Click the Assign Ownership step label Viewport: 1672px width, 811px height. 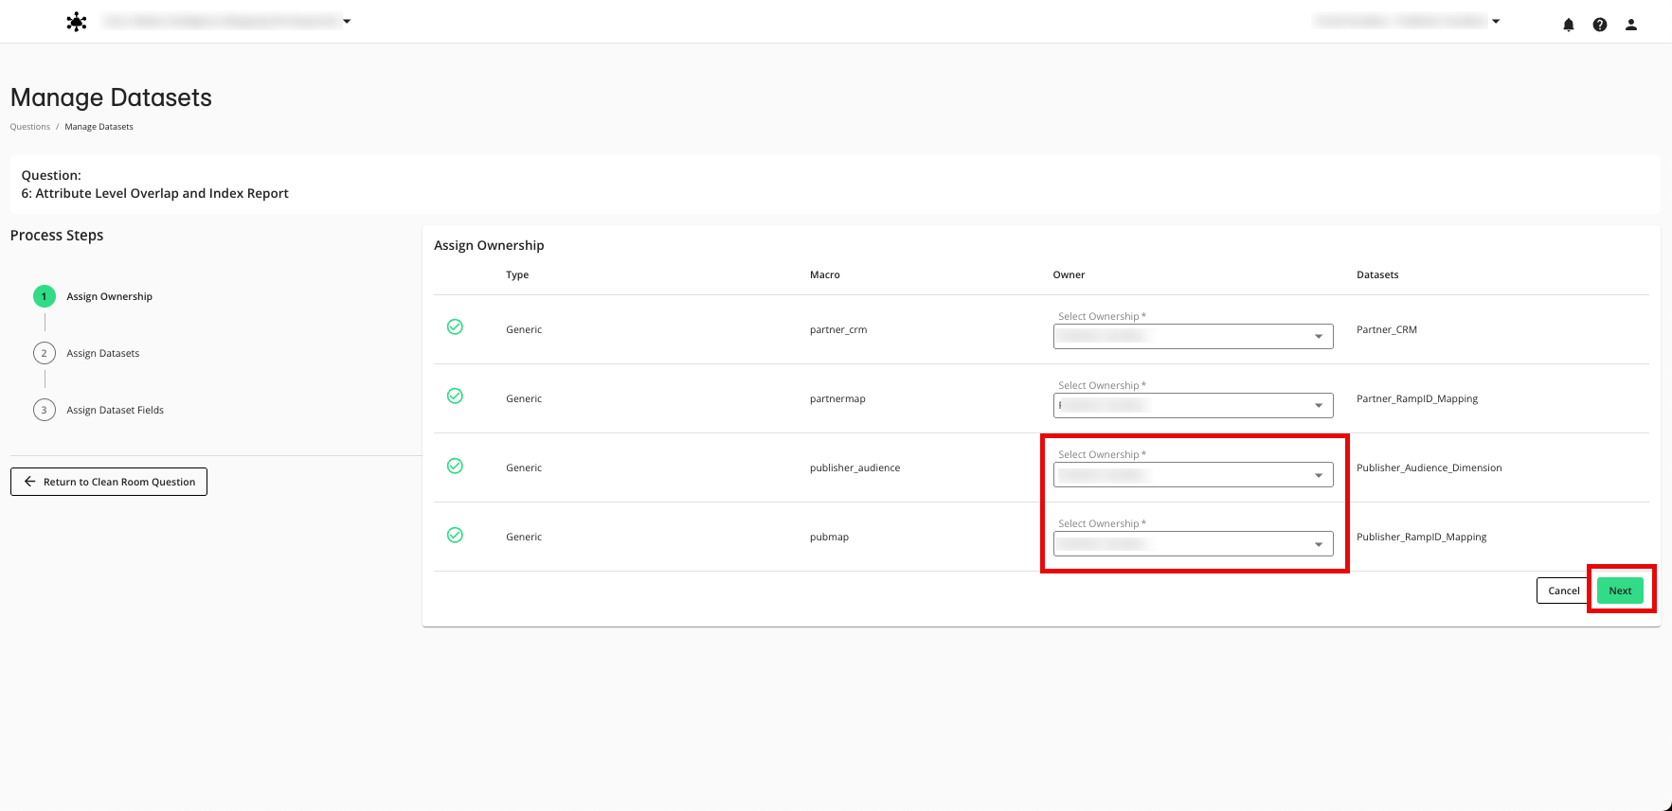click(x=109, y=296)
